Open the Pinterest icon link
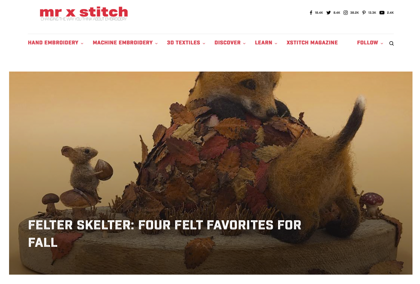Image resolution: width=420 pixels, height=284 pixels. point(364,13)
